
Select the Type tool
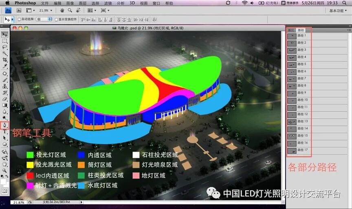point(4,132)
